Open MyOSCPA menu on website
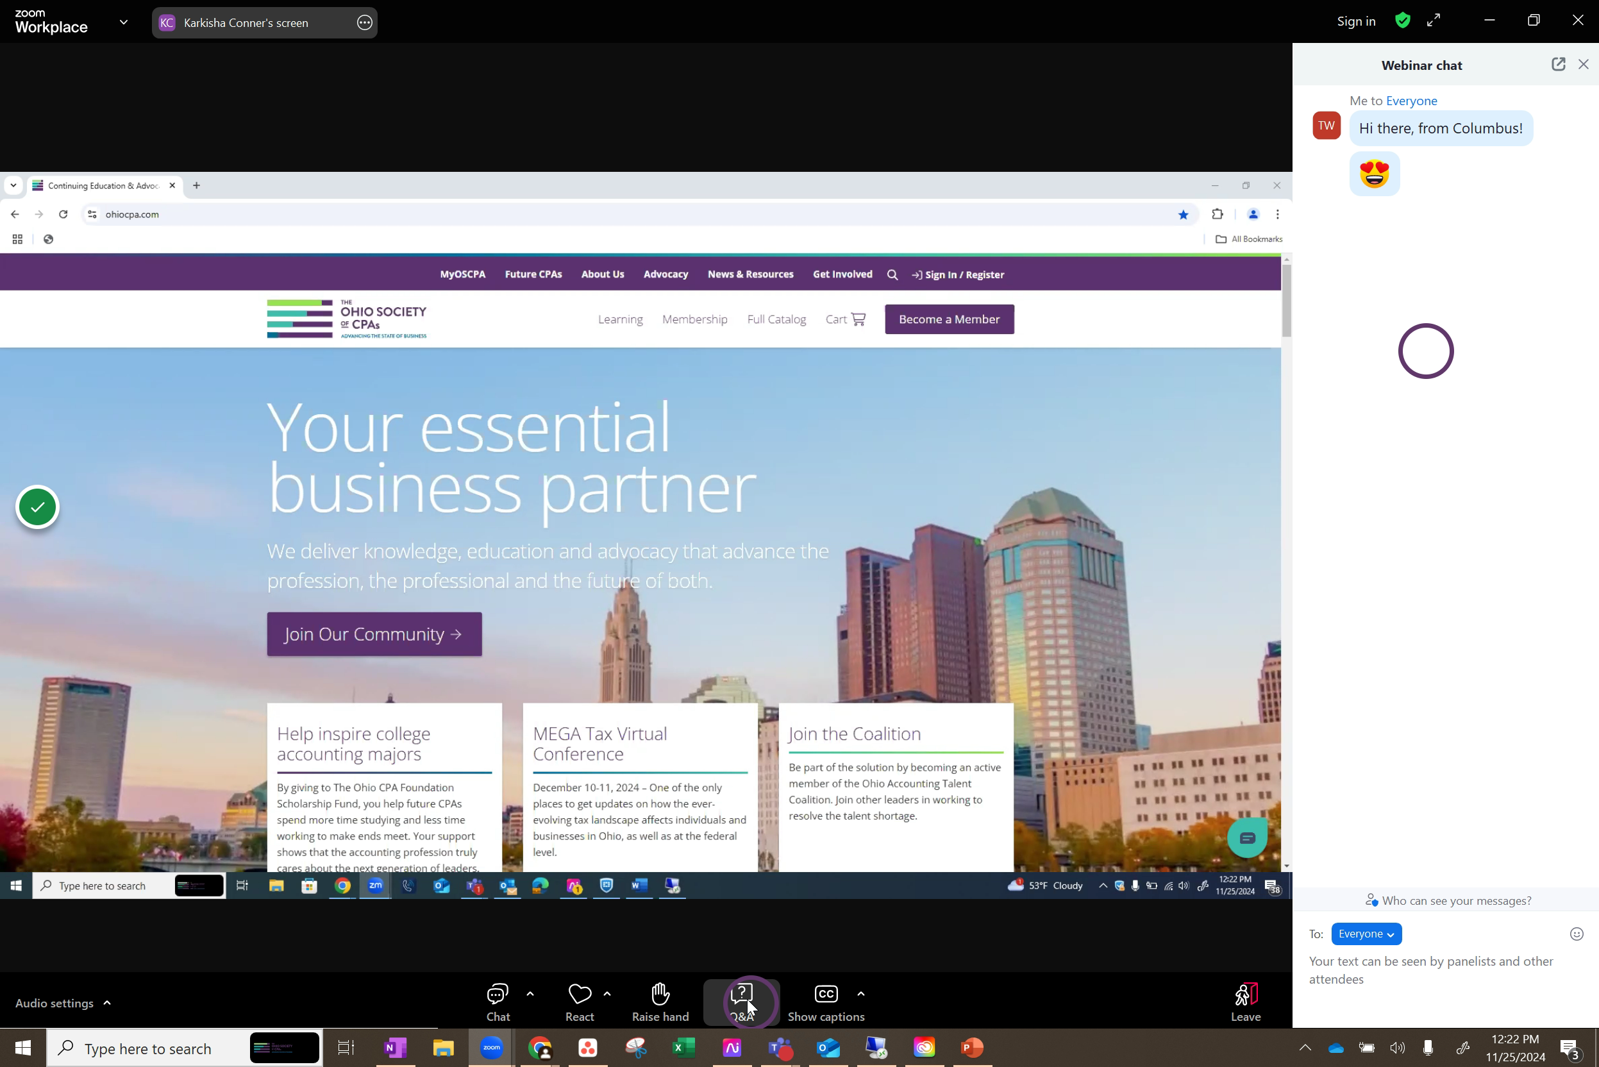Viewport: 1599px width, 1067px height. 463,274
